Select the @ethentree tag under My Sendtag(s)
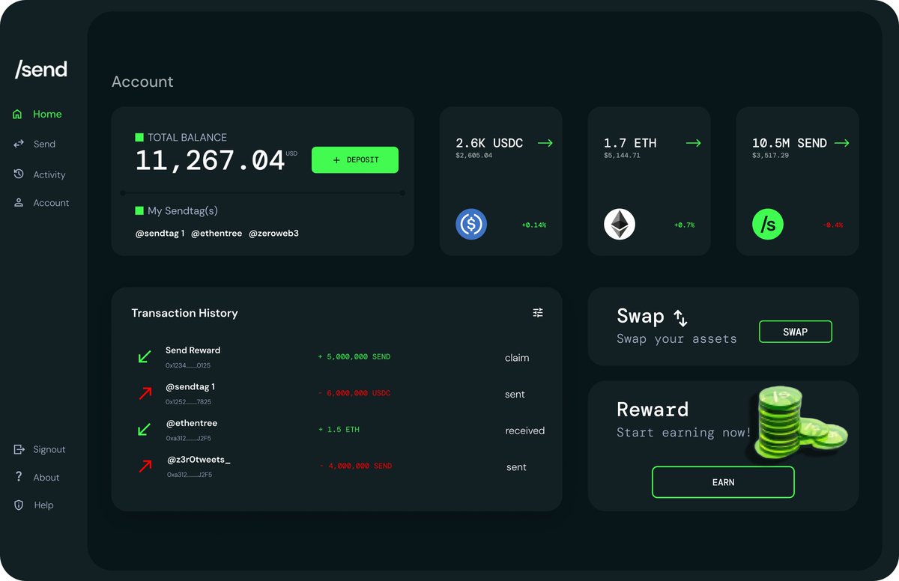 (x=217, y=234)
